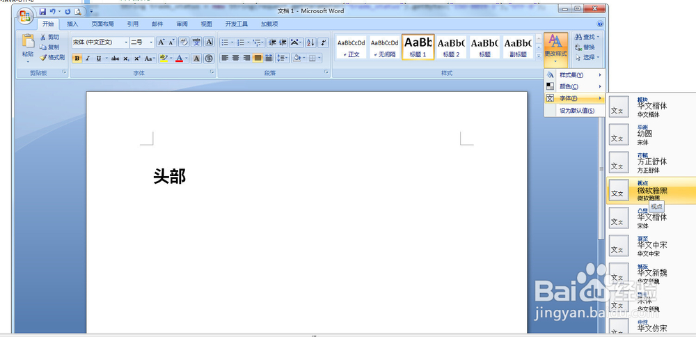Clear formatting with the eraser icon

pyautogui.click(x=183, y=42)
